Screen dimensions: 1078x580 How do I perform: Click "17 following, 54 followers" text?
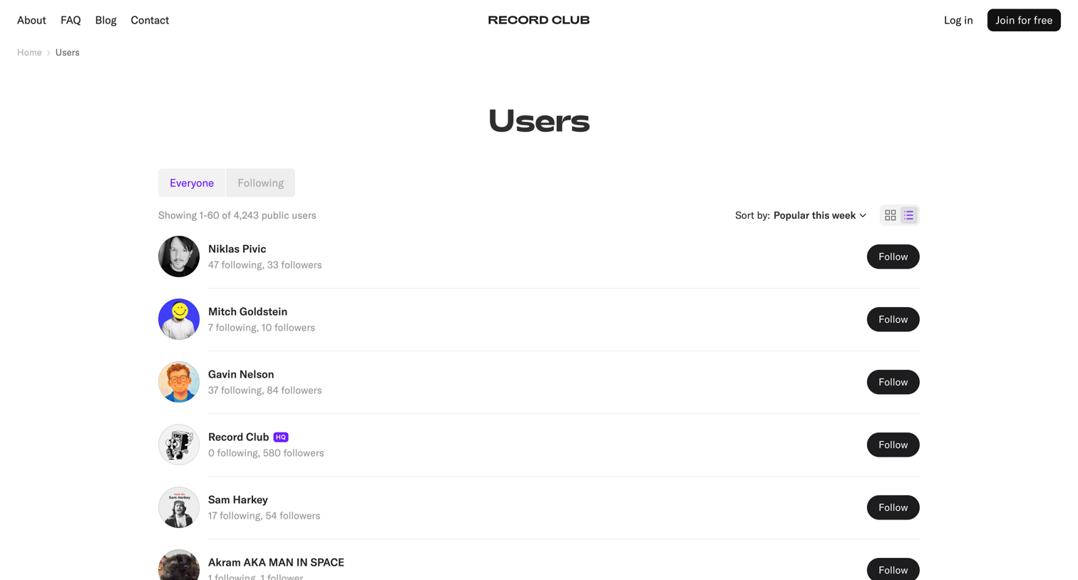[x=264, y=516]
